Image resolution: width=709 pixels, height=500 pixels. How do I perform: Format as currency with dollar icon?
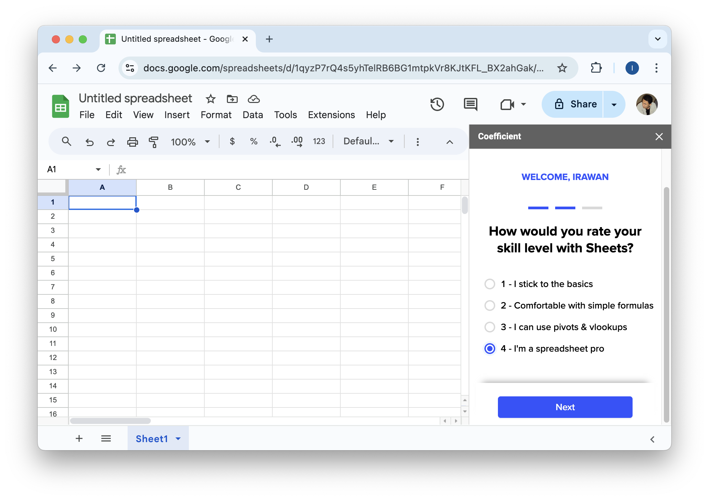[x=232, y=141]
